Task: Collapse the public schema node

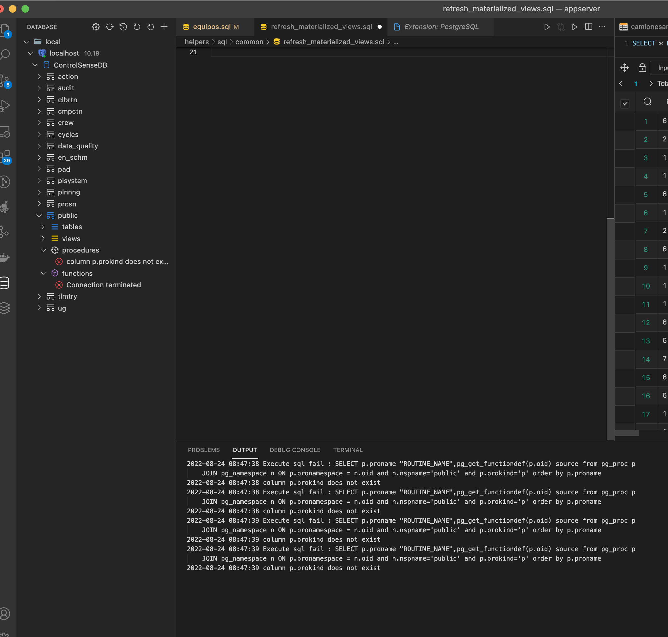Action: pyautogui.click(x=39, y=215)
